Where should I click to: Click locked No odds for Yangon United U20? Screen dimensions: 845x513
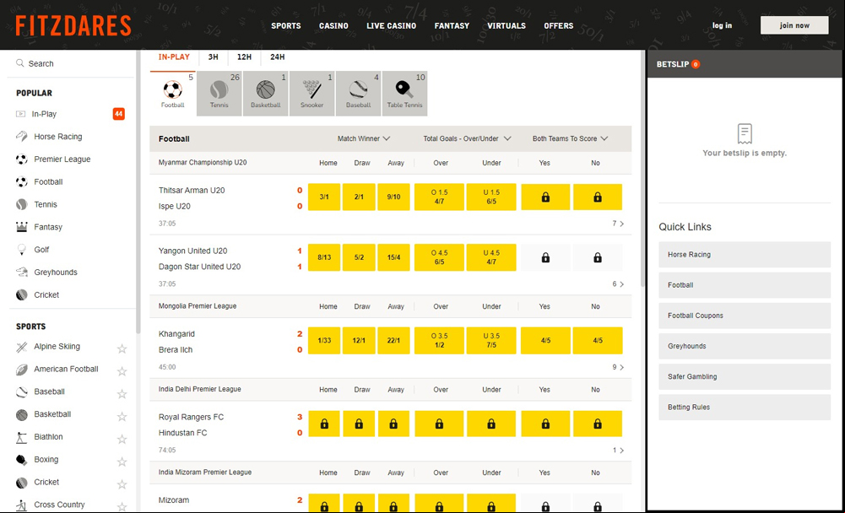click(597, 257)
